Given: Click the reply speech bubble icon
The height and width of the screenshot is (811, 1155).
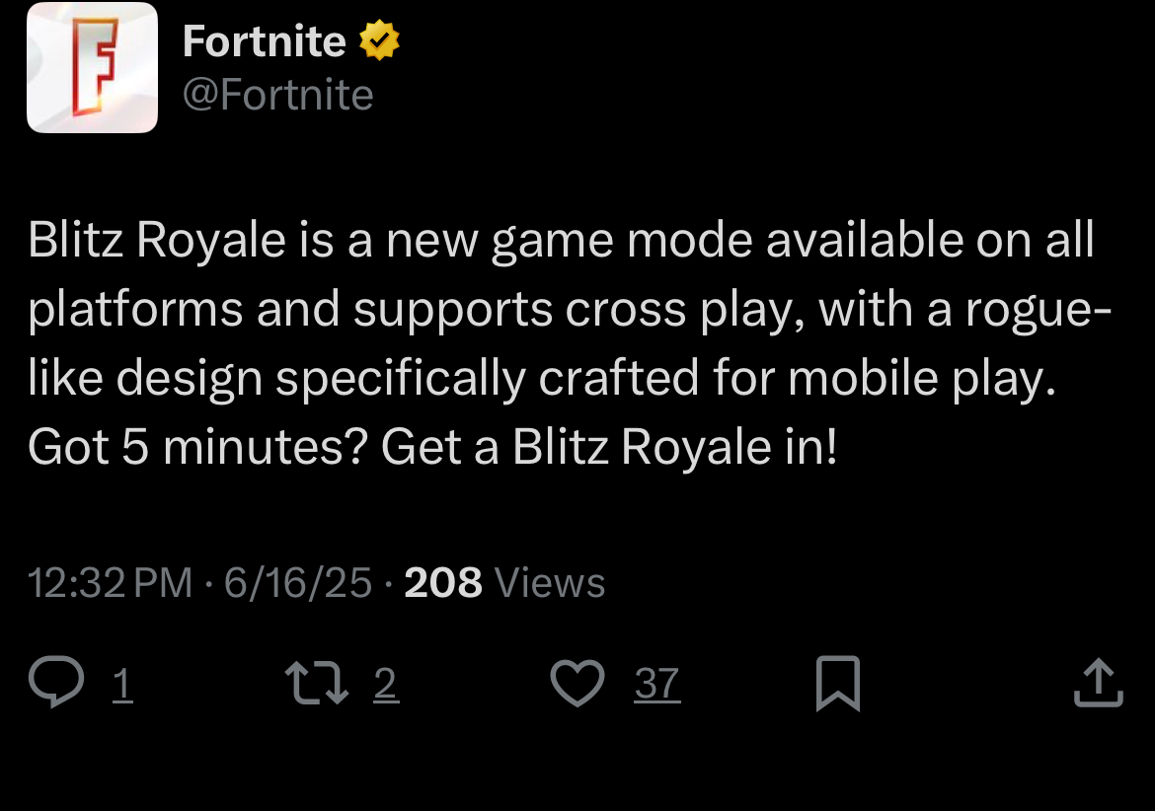Looking at the screenshot, I should click(x=56, y=682).
